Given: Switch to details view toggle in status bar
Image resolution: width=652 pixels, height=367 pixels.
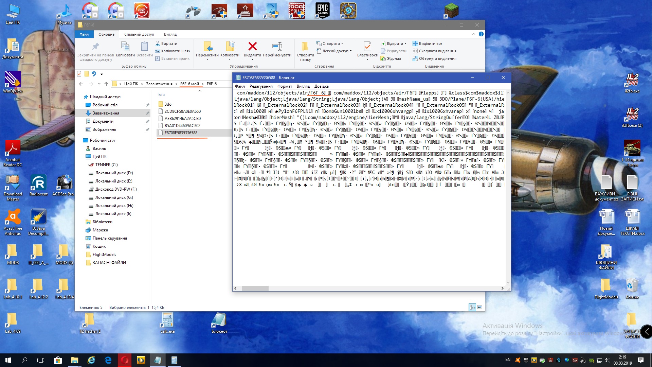Looking at the screenshot, I should pyautogui.click(x=472, y=307).
